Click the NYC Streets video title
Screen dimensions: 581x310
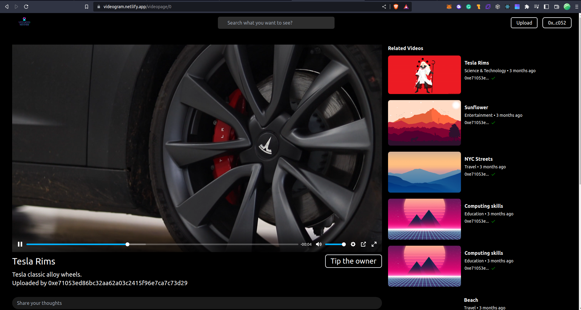(x=479, y=159)
